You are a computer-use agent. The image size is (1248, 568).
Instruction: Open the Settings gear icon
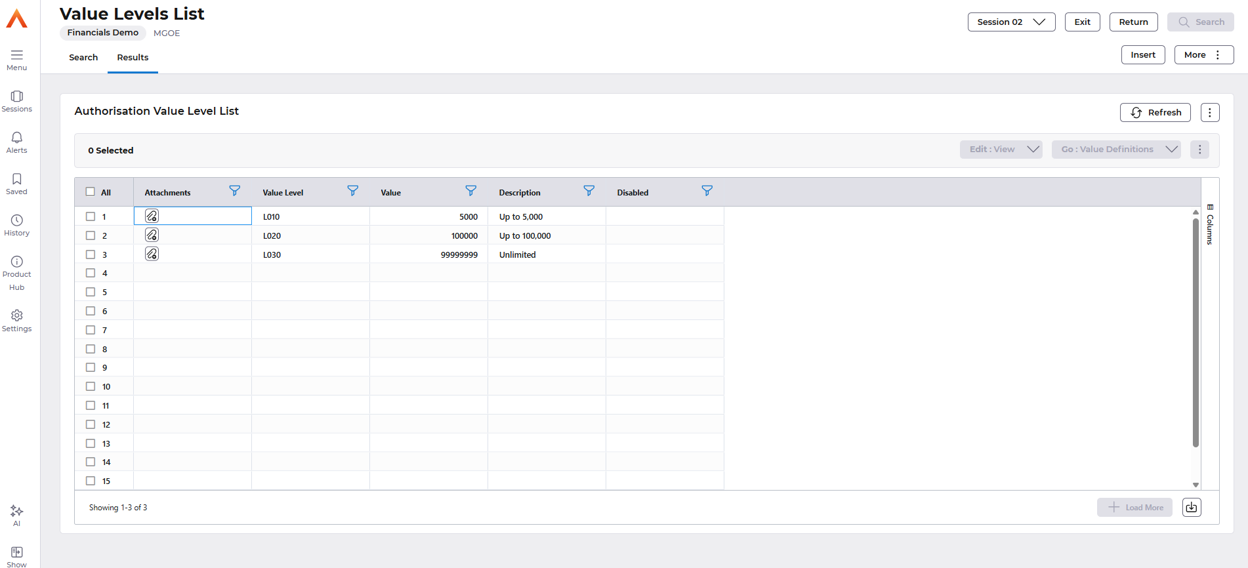click(x=16, y=315)
